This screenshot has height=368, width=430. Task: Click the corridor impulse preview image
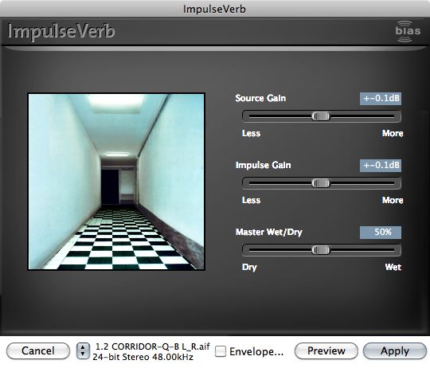click(116, 182)
